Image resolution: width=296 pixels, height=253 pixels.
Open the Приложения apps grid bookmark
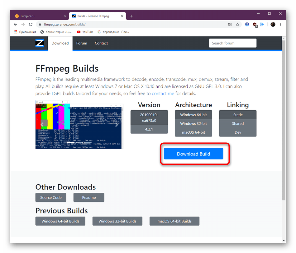tap(25, 32)
